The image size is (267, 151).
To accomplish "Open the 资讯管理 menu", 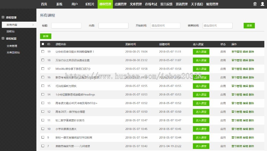I will pos(182,4).
